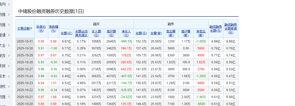Click net buy value -194.7万

[126, 83]
